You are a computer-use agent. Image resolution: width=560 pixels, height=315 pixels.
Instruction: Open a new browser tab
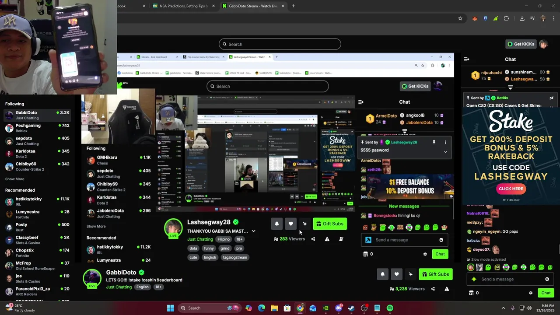(x=293, y=6)
